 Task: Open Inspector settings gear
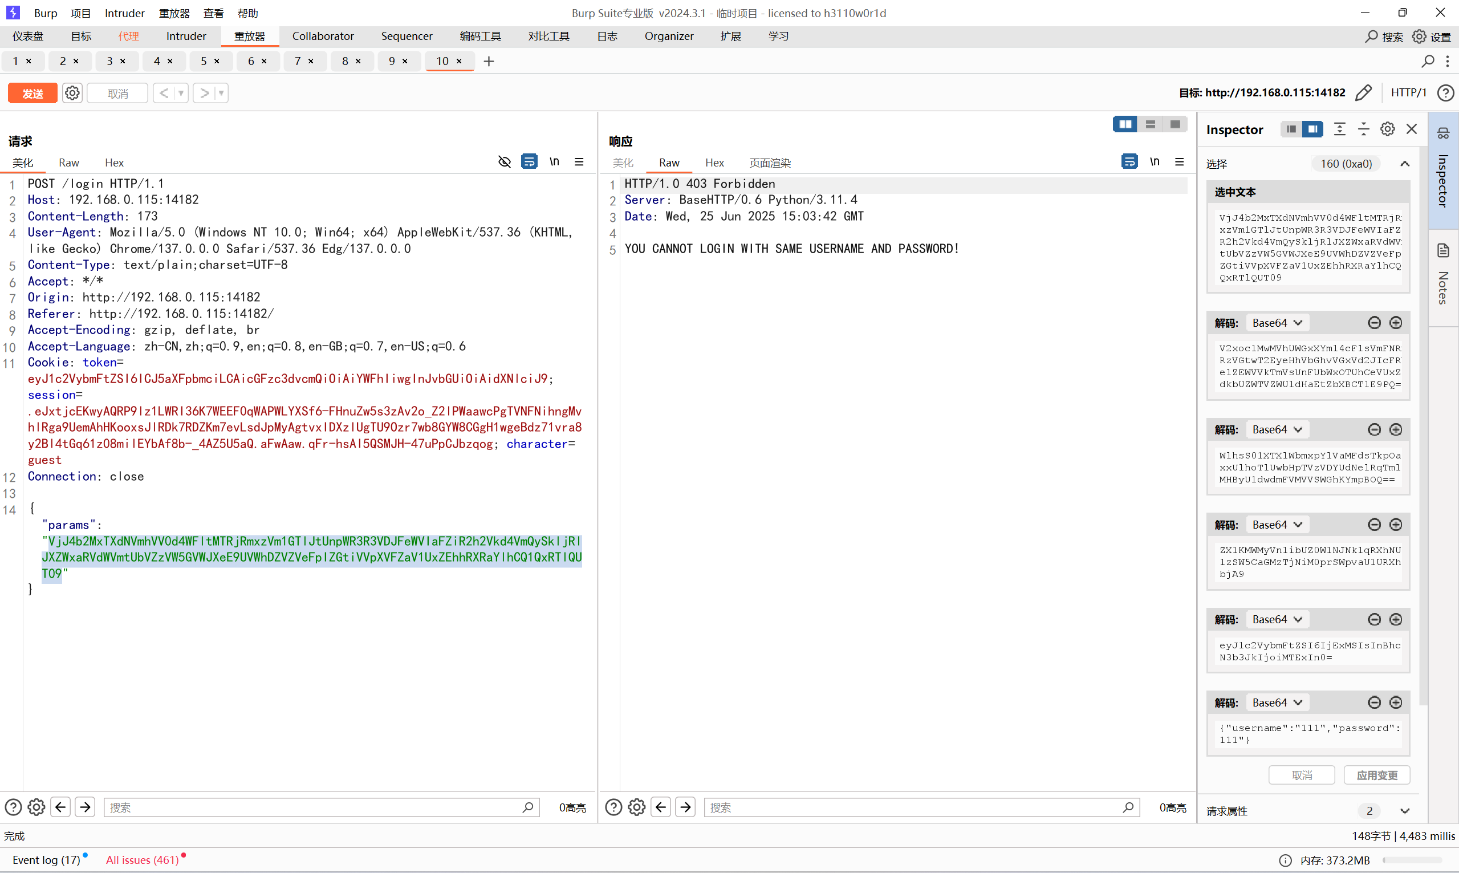pyautogui.click(x=1387, y=129)
